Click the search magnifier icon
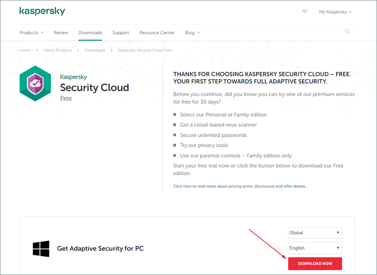377x275 pixels. (347, 32)
